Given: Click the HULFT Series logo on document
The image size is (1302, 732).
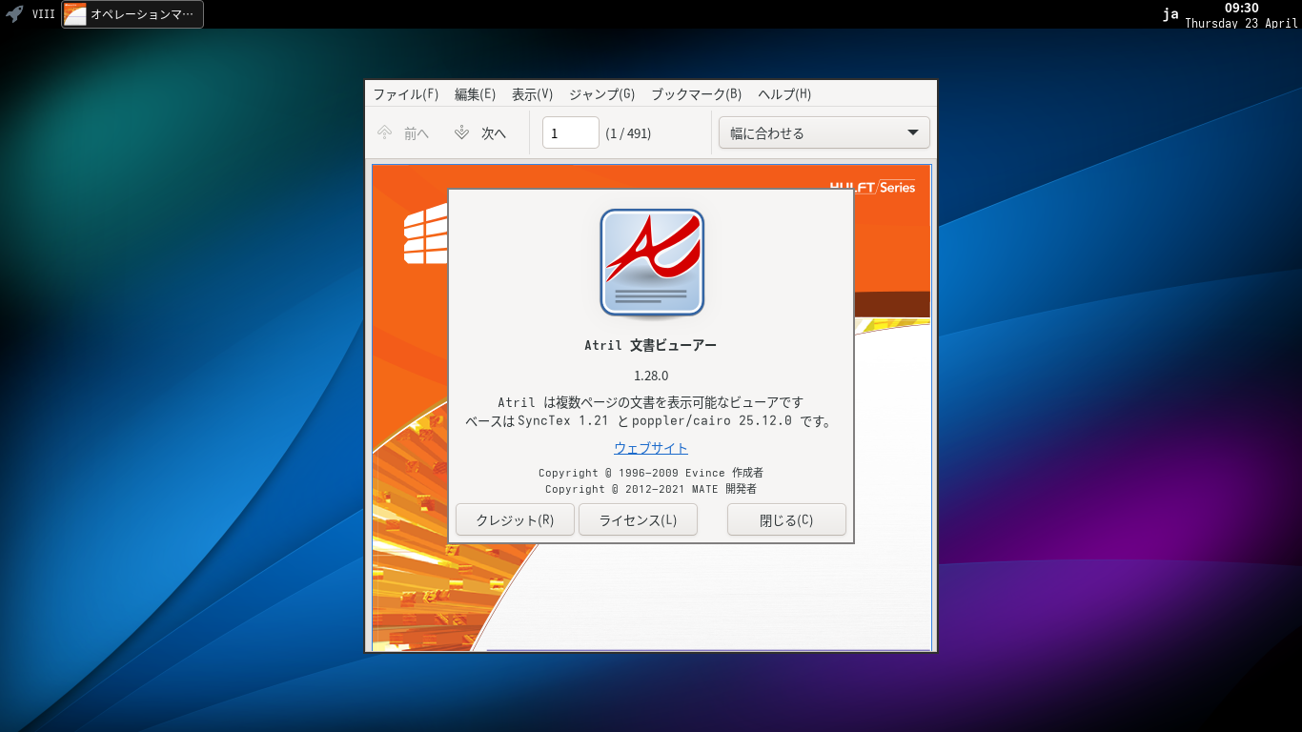Looking at the screenshot, I should (x=872, y=187).
